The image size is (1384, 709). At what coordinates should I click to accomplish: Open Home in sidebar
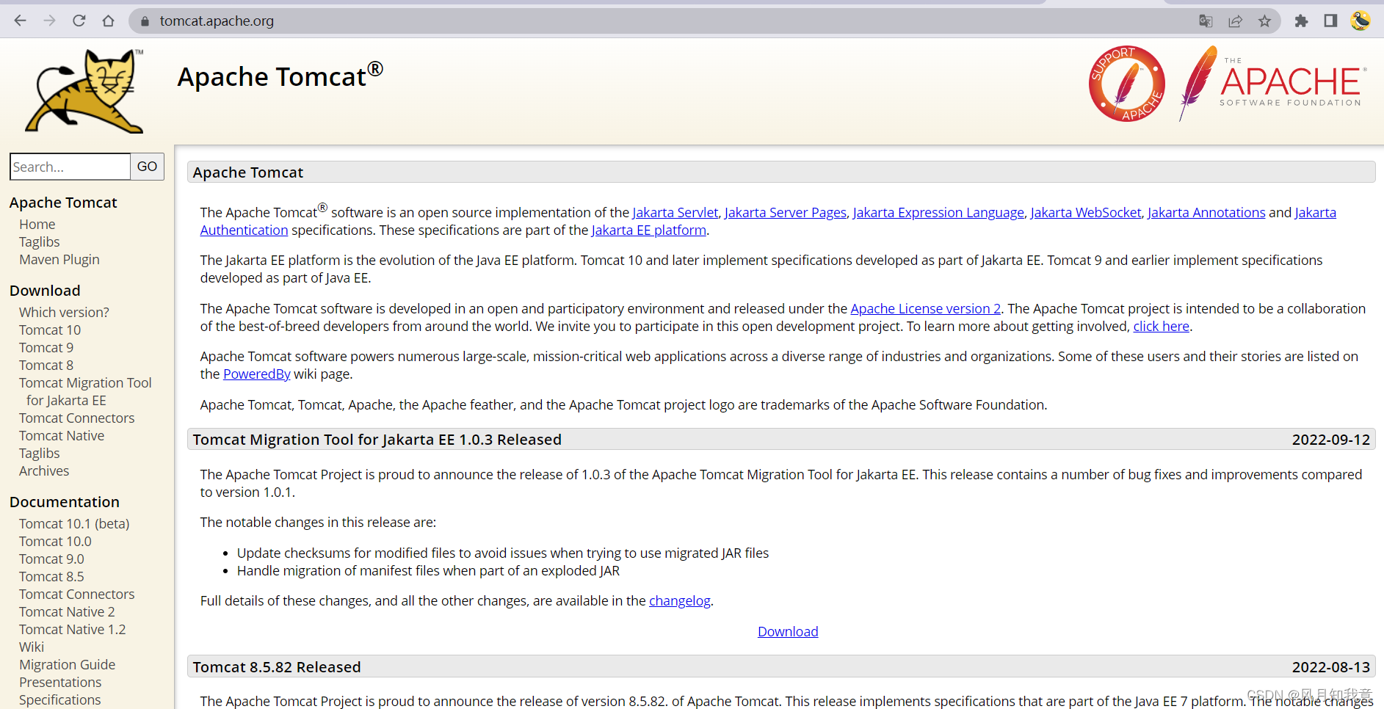point(37,224)
